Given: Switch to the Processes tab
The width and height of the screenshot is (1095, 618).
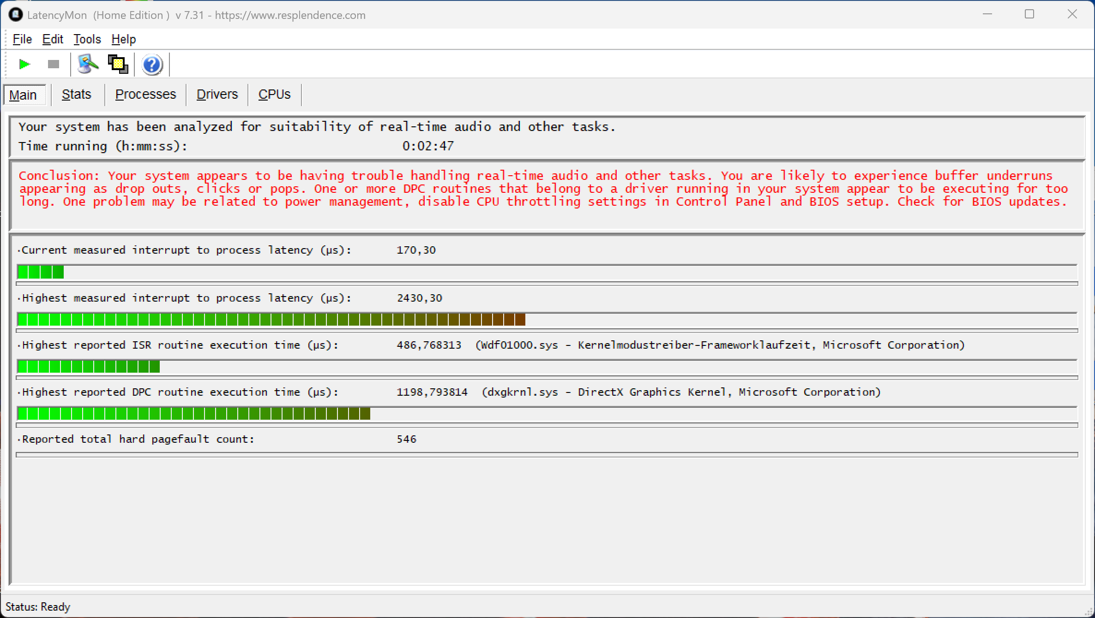Looking at the screenshot, I should tap(145, 95).
